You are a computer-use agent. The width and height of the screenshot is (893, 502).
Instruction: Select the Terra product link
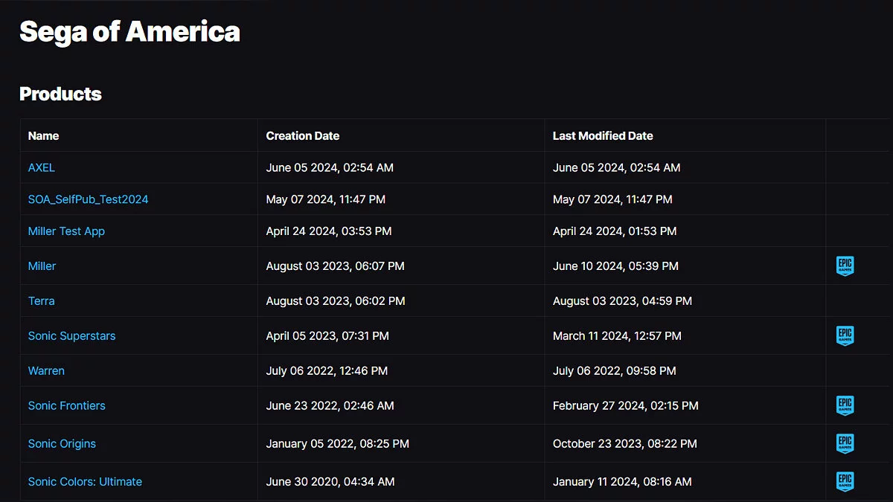41,300
